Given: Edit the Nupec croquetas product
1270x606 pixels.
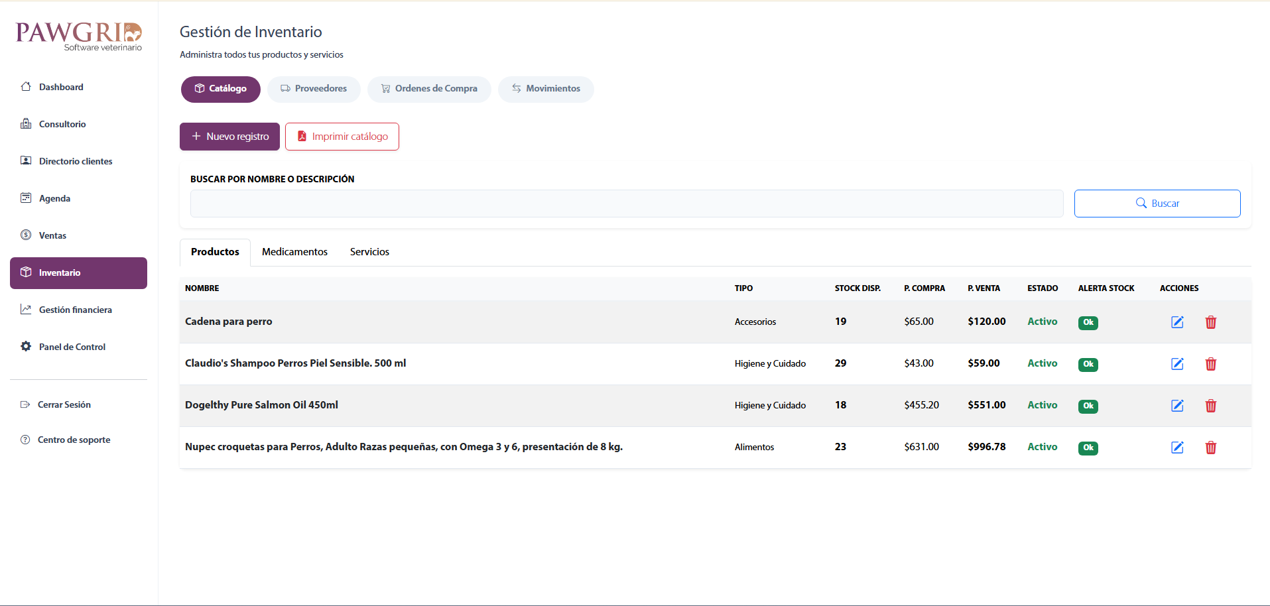Looking at the screenshot, I should point(1177,448).
